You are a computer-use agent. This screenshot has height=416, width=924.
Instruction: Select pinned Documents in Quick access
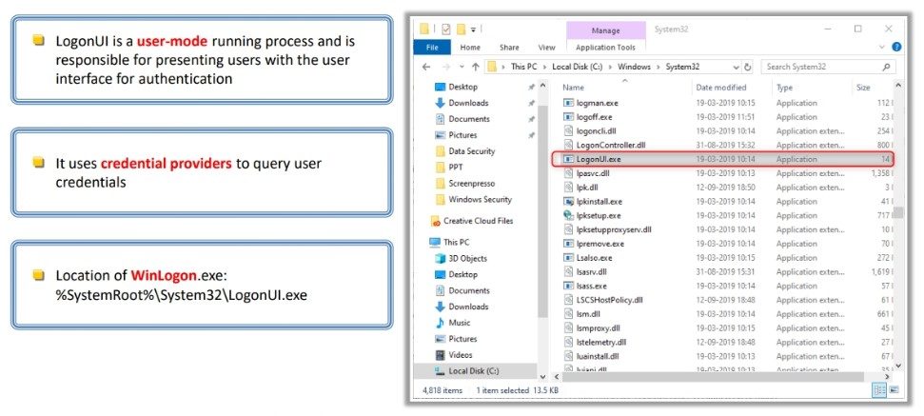(469, 119)
